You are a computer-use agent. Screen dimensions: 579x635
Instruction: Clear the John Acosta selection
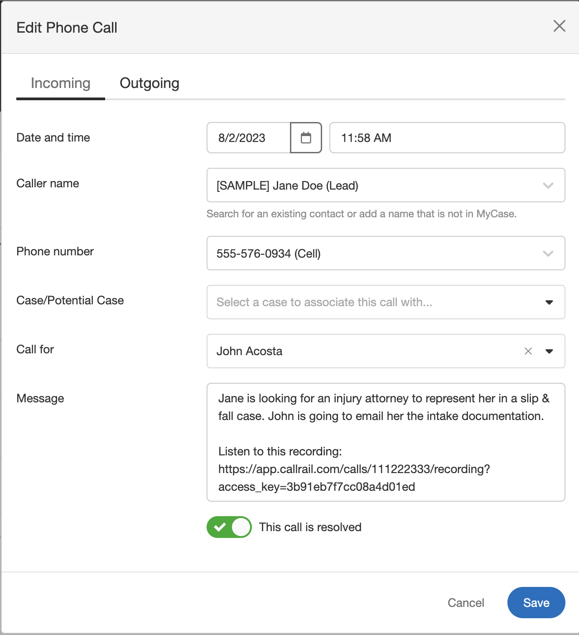click(528, 351)
